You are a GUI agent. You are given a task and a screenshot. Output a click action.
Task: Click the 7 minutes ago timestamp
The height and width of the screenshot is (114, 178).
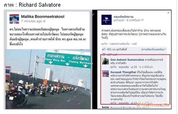click(32, 21)
